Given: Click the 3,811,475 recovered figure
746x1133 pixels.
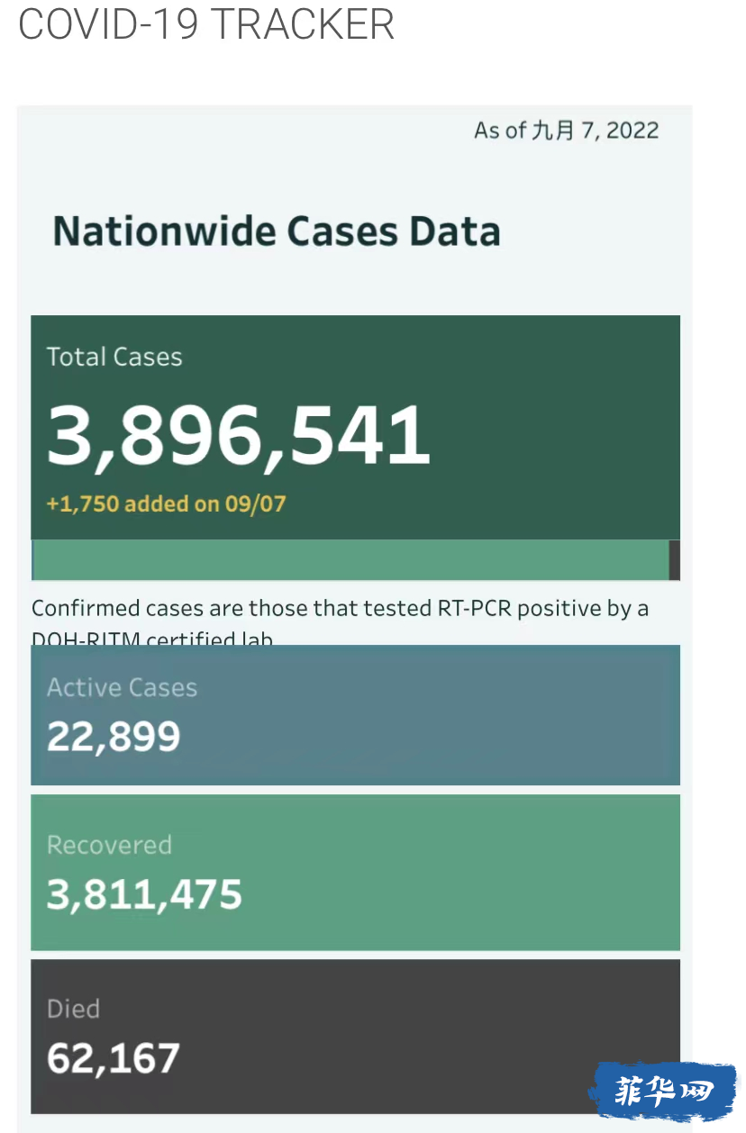Looking at the screenshot, I should (x=144, y=895).
